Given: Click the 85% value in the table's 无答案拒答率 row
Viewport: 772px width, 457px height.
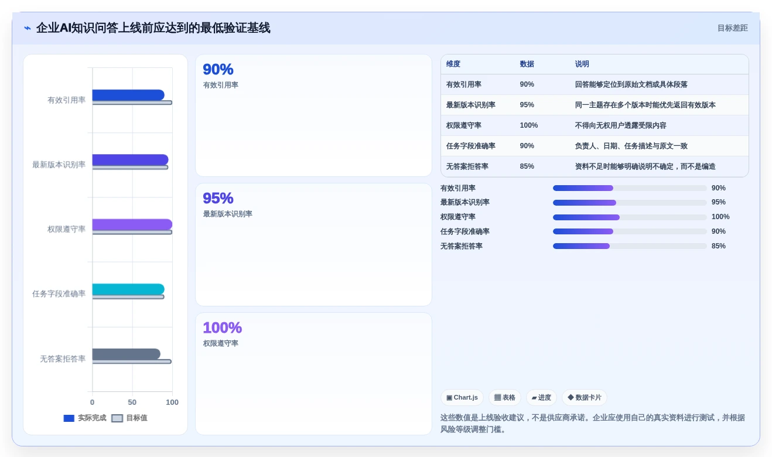Looking at the screenshot, I should tap(527, 166).
